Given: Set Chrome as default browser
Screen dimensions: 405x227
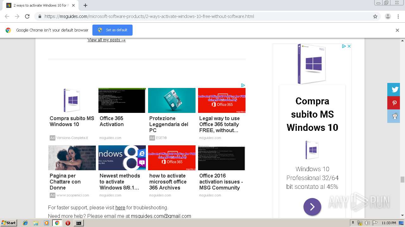Looking at the screenshot, I should pyautogui.click(x=112, y=30).
